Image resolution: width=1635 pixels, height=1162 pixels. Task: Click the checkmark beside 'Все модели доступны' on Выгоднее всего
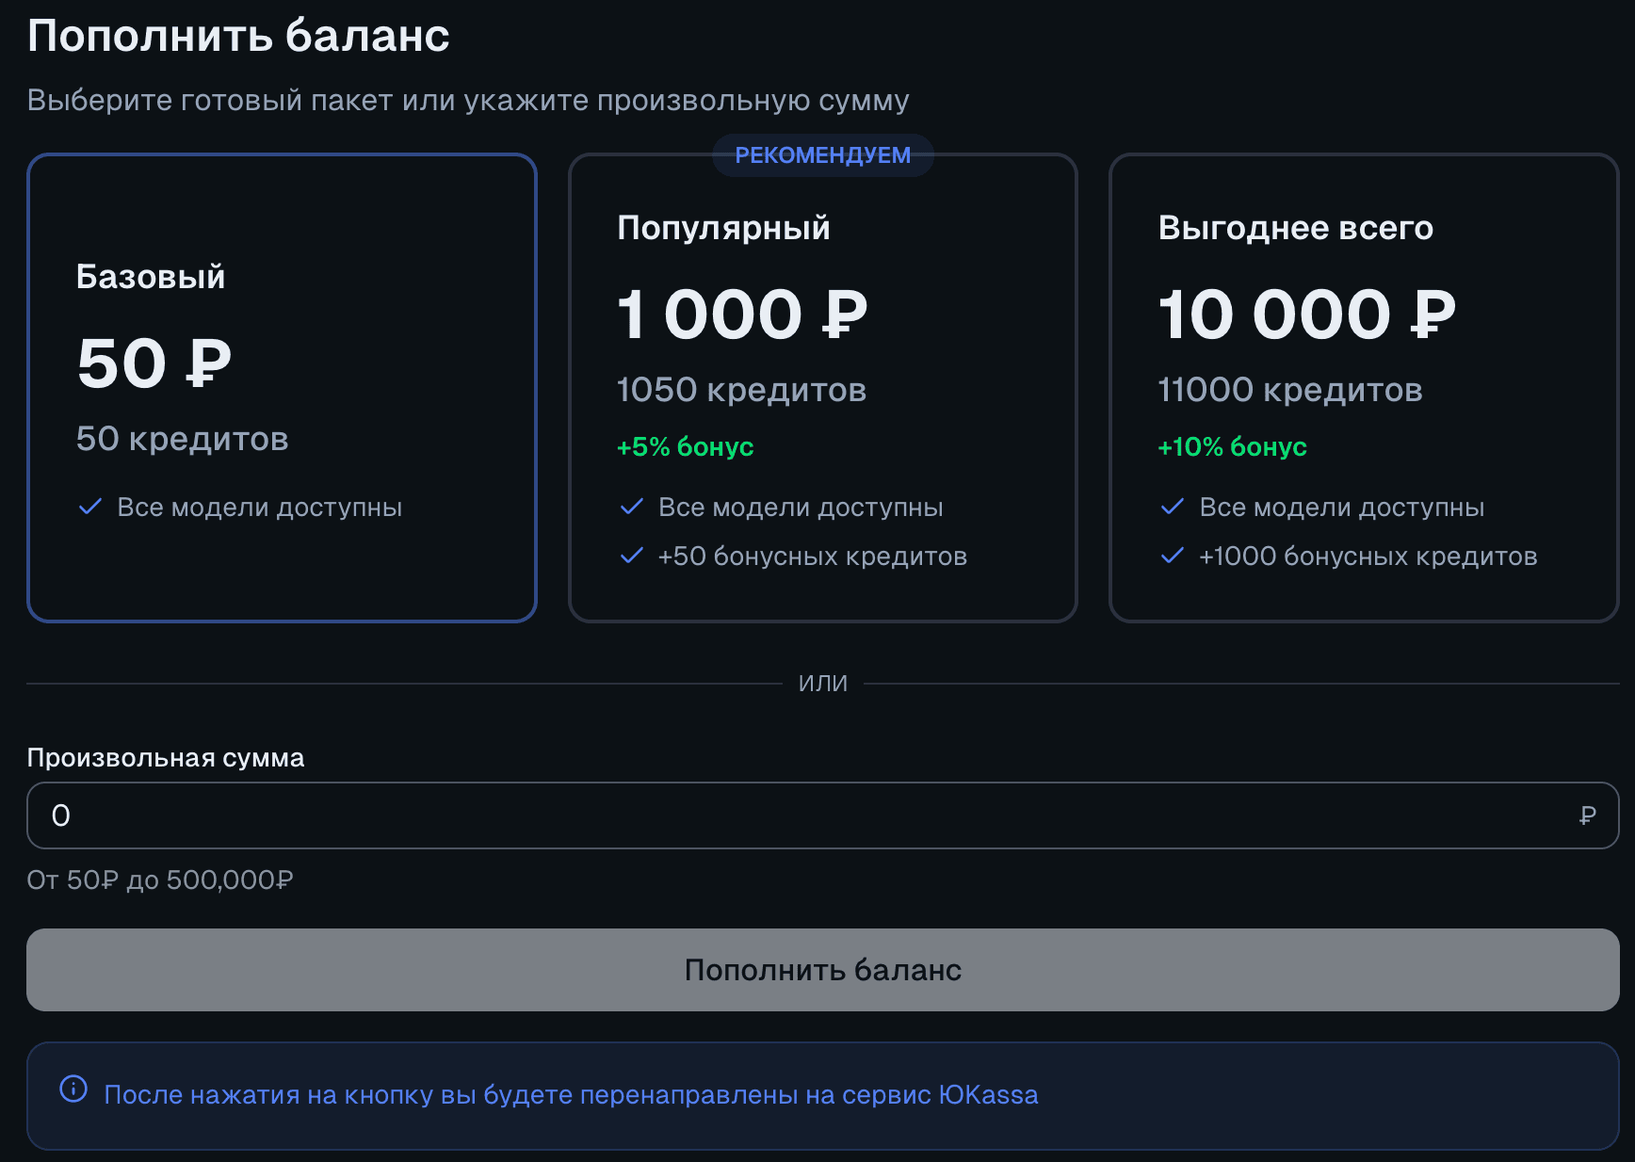tap(1173, 507)
